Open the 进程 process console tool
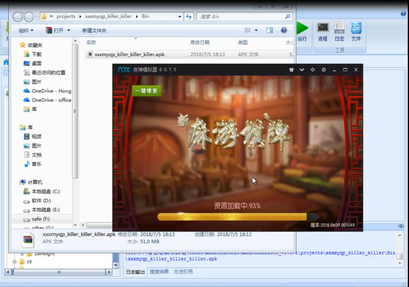 click(x=323, y=32)
